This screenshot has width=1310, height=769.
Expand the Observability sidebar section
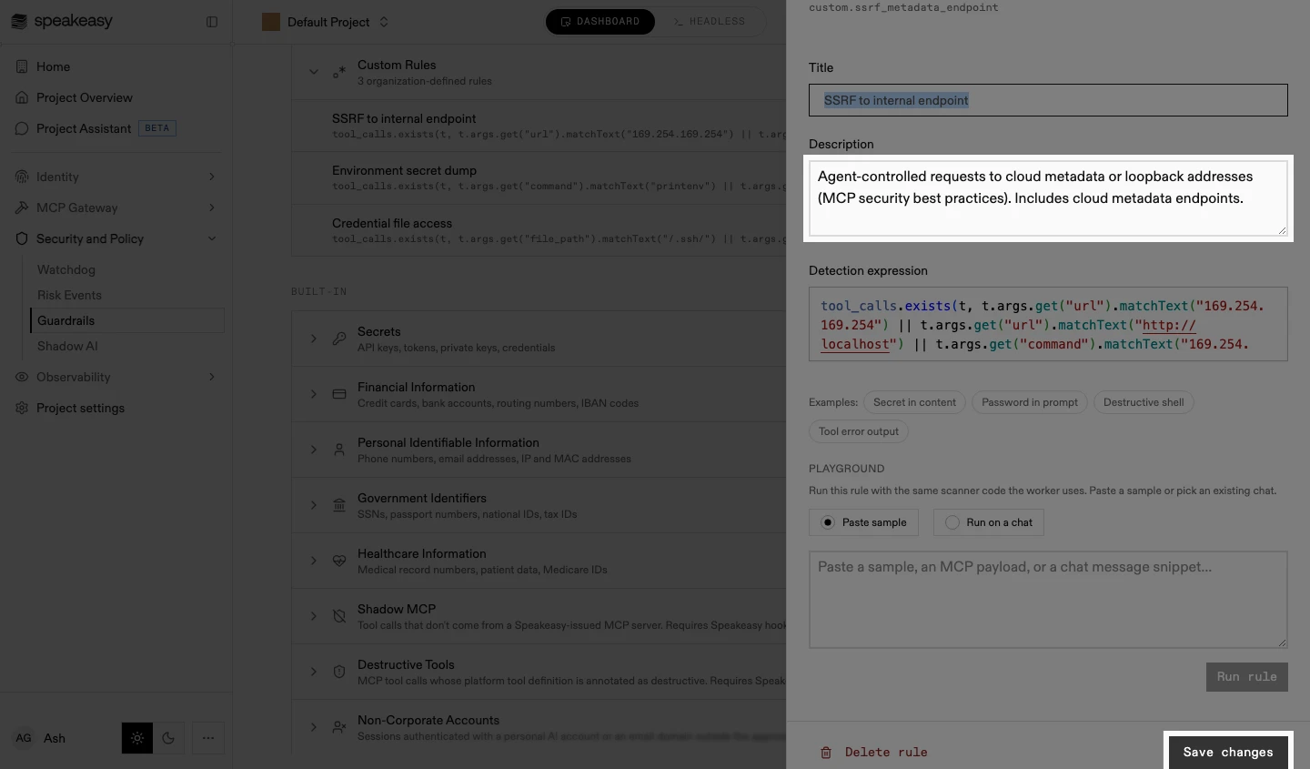pyautogui.click(x=212, y=377)
